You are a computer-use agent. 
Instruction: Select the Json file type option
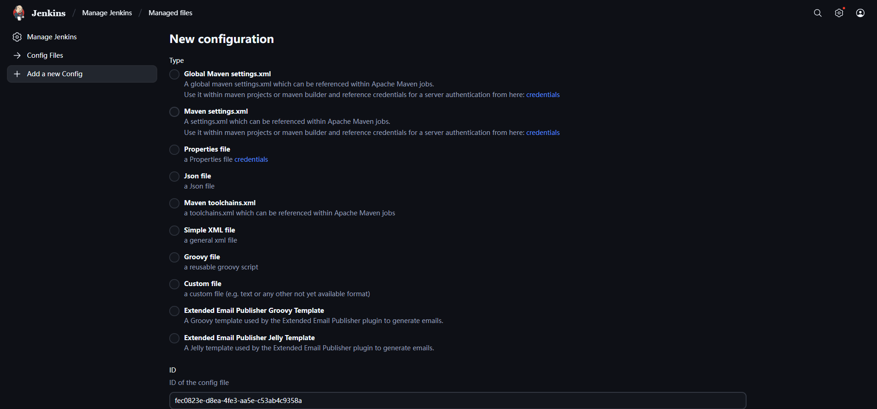174,177
